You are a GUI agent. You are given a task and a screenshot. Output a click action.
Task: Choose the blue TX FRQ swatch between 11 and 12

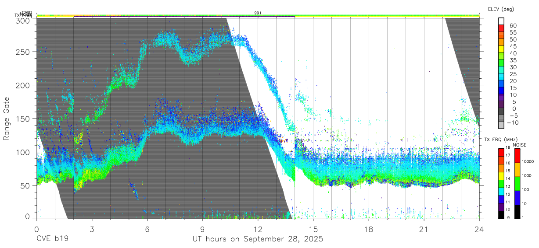click(501, 199)
